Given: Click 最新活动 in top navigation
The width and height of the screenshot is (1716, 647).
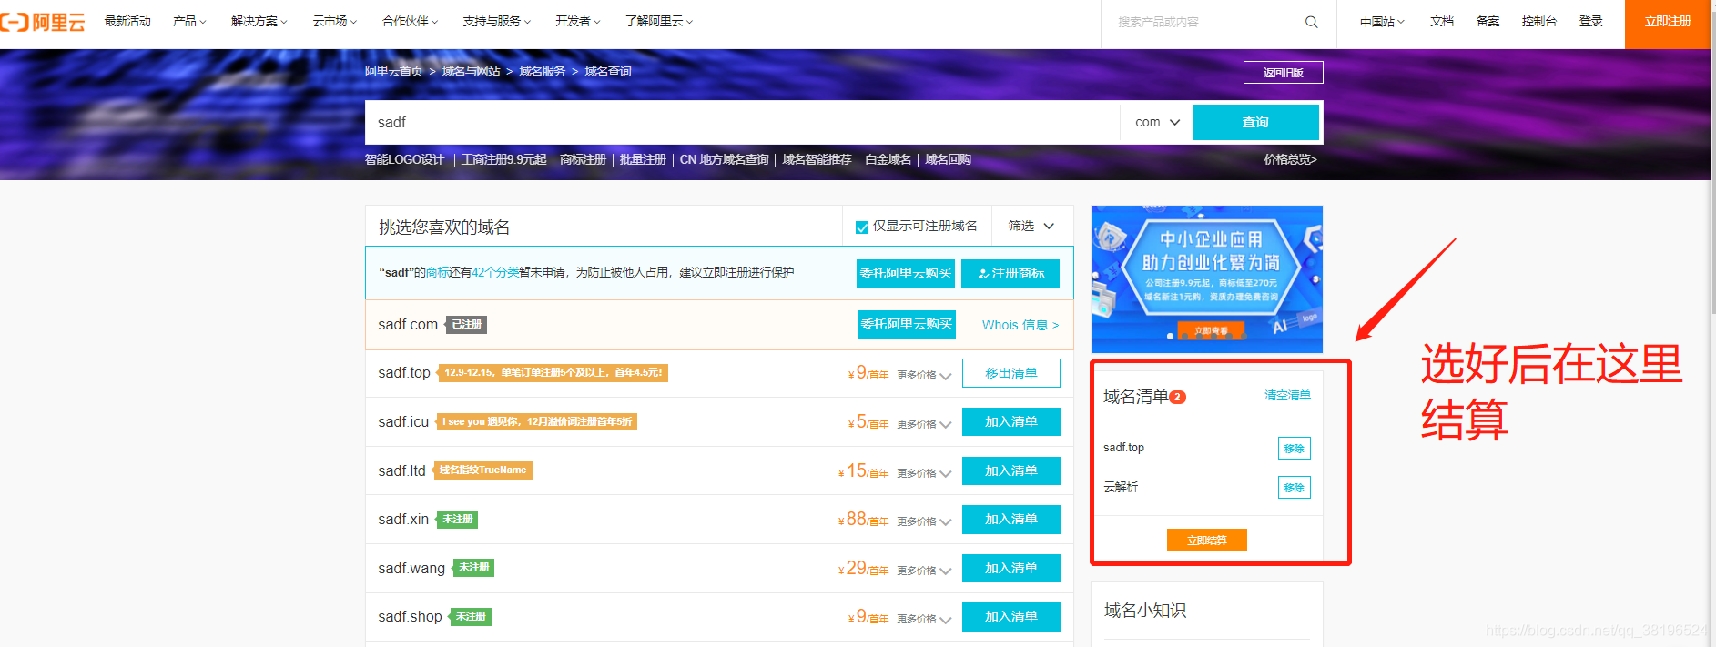Looking at the screenshot, I should pyautogui.click(x=127, y=21).
